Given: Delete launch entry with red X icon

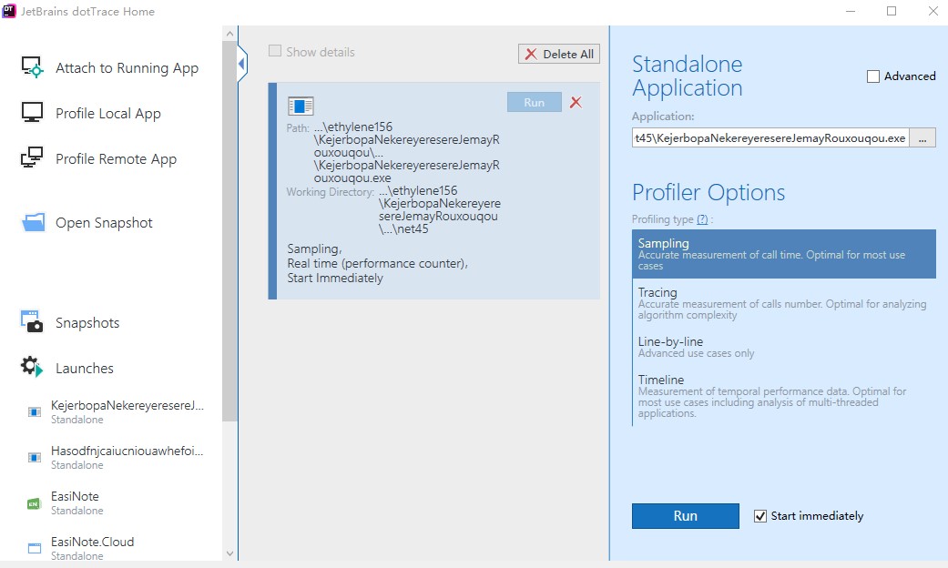Looking at the screenshot, I should 576,103.
